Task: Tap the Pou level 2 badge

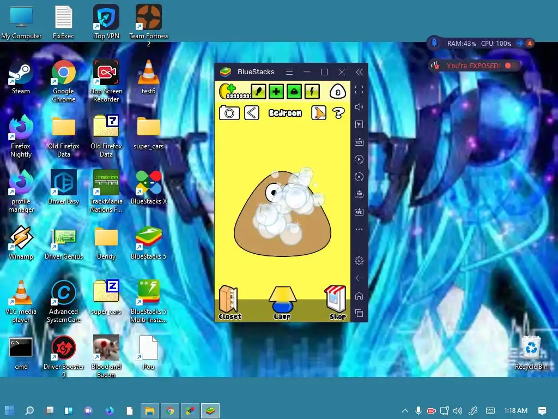Action: [337, 92]
